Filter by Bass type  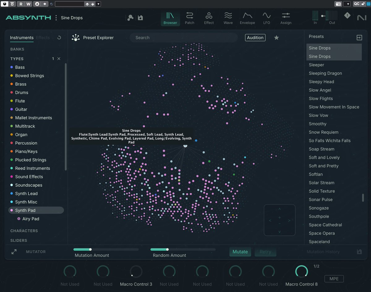click(20, 67)
